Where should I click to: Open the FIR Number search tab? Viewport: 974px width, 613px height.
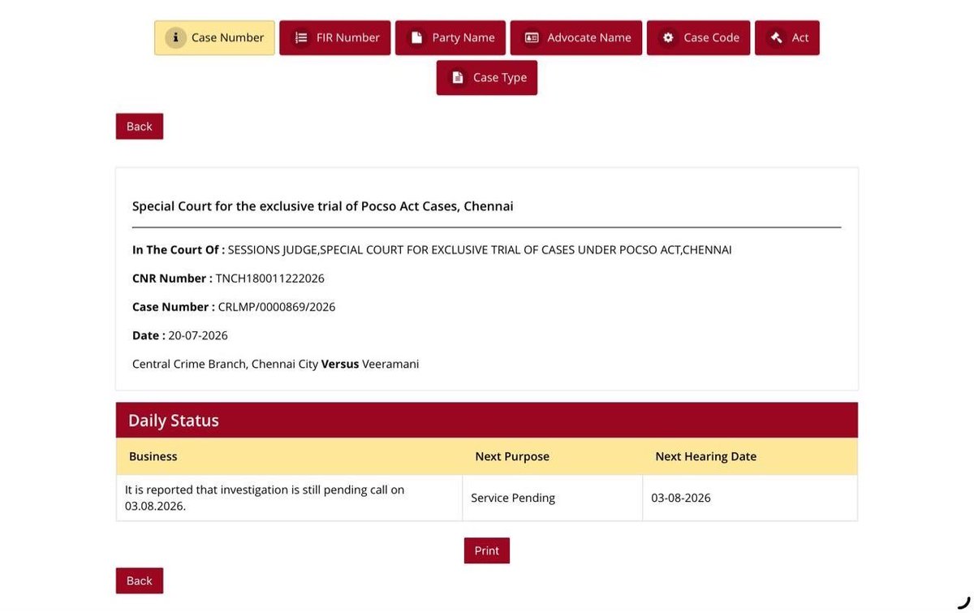tap(335, 37)
